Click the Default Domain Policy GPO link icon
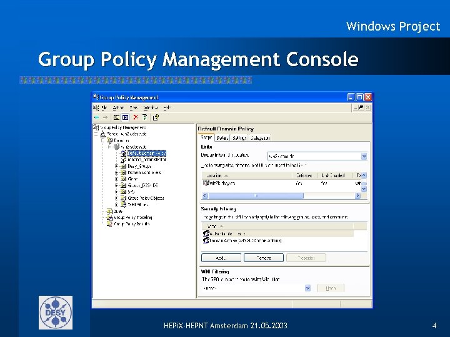450x337 pixels. coord(123,154)
